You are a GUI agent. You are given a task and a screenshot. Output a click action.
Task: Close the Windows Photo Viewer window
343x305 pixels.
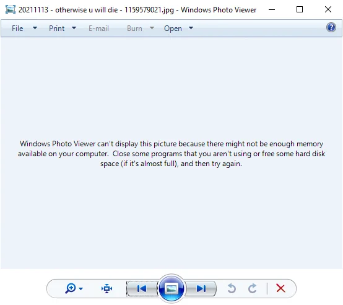[x=328, y=9]
